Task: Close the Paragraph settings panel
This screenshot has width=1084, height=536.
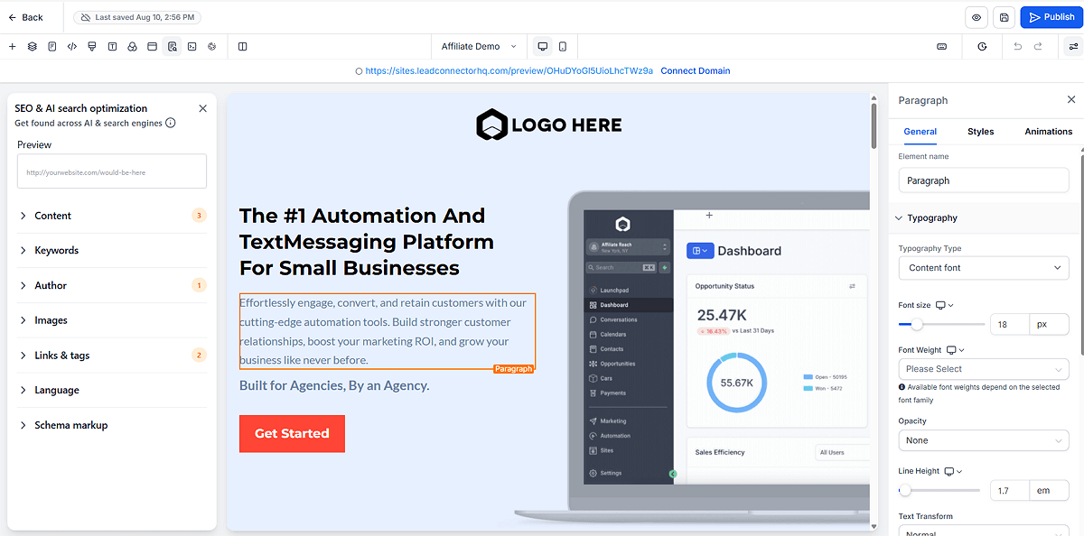Action: [x=1071, y=100]
